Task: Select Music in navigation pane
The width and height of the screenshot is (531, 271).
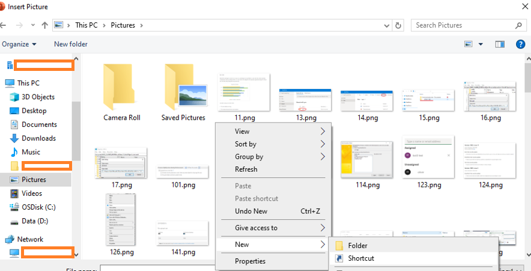Action: tap(31, 152)
